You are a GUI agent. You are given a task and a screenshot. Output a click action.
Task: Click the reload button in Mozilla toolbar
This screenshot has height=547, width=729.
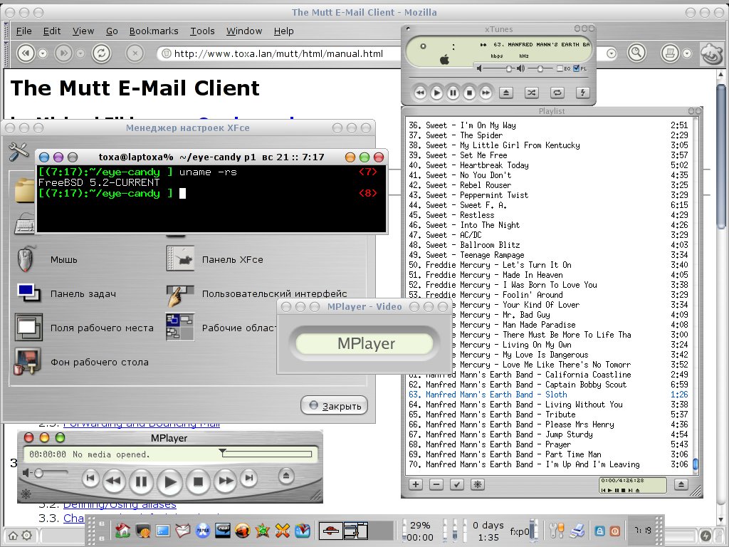coord(101,53)
